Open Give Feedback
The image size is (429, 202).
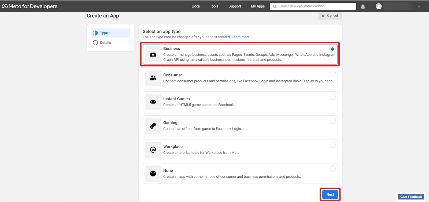(x=411, y=197)
